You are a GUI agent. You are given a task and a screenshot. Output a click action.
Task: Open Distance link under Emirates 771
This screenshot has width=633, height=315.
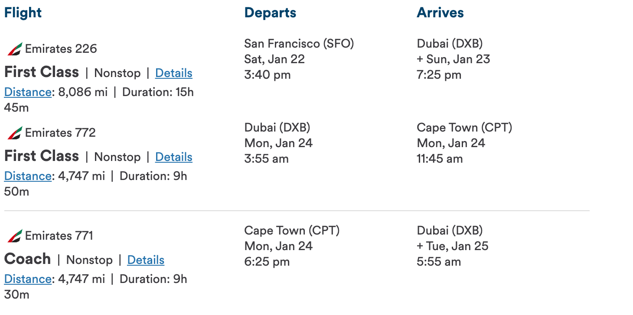pyautogui.click(x=28, y=279)
